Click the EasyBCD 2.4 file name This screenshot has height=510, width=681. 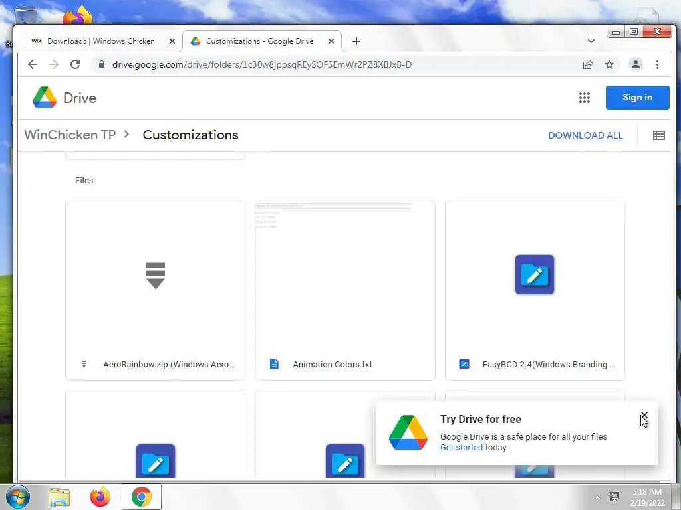point(549,365)
